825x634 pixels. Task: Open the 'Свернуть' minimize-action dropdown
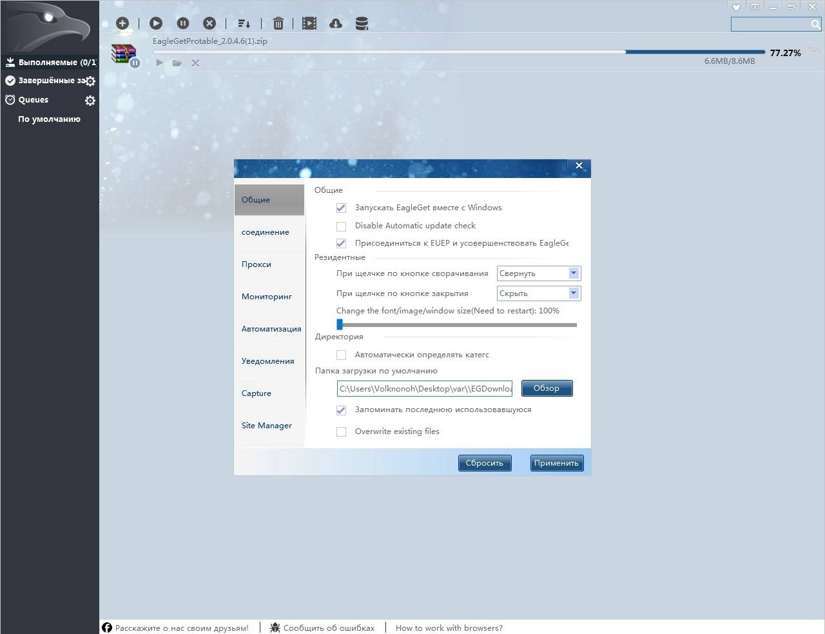tap(539, 273)
